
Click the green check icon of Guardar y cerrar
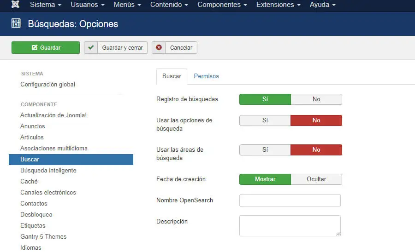coord(91,47)
